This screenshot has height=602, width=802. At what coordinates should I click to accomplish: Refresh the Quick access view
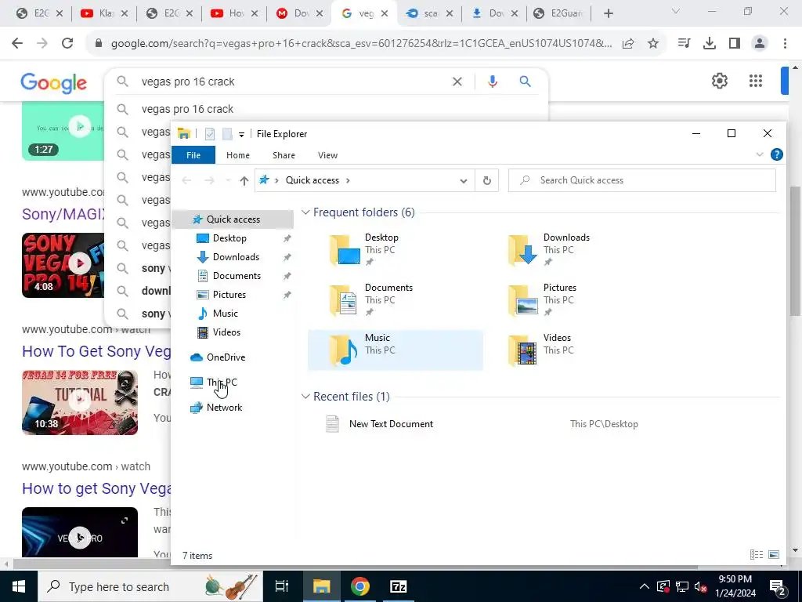pos(487,181)
